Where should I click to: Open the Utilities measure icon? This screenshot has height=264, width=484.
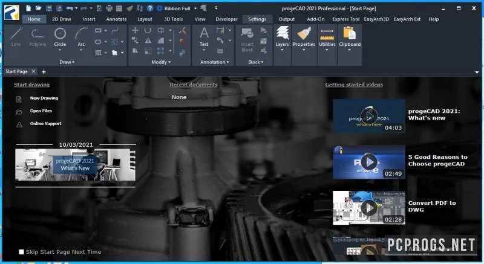[327, 34]
